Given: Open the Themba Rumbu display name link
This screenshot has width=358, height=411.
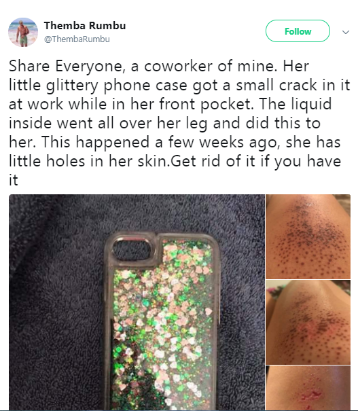Looking at the screenshot, I should (85, 26).
